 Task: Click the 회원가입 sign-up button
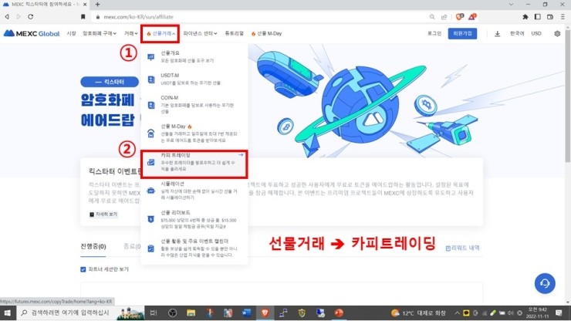(x=462, y=33)
